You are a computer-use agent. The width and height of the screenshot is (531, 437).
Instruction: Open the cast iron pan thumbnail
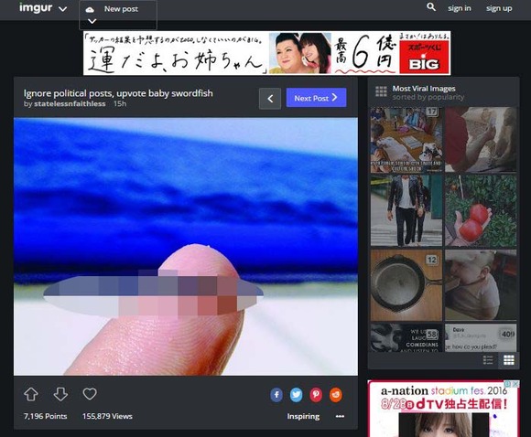pos(406,285)
